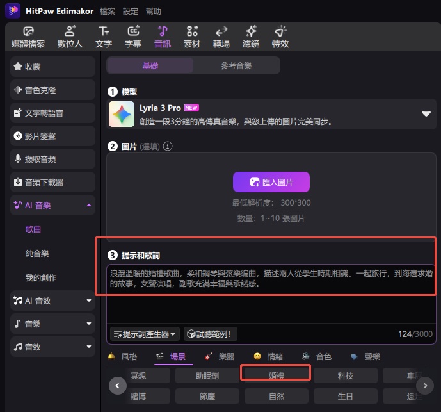The width and height of the screenshot is (441, 412).
Task: Toggle the 助眠劑 scene tag
Action: 207,375
